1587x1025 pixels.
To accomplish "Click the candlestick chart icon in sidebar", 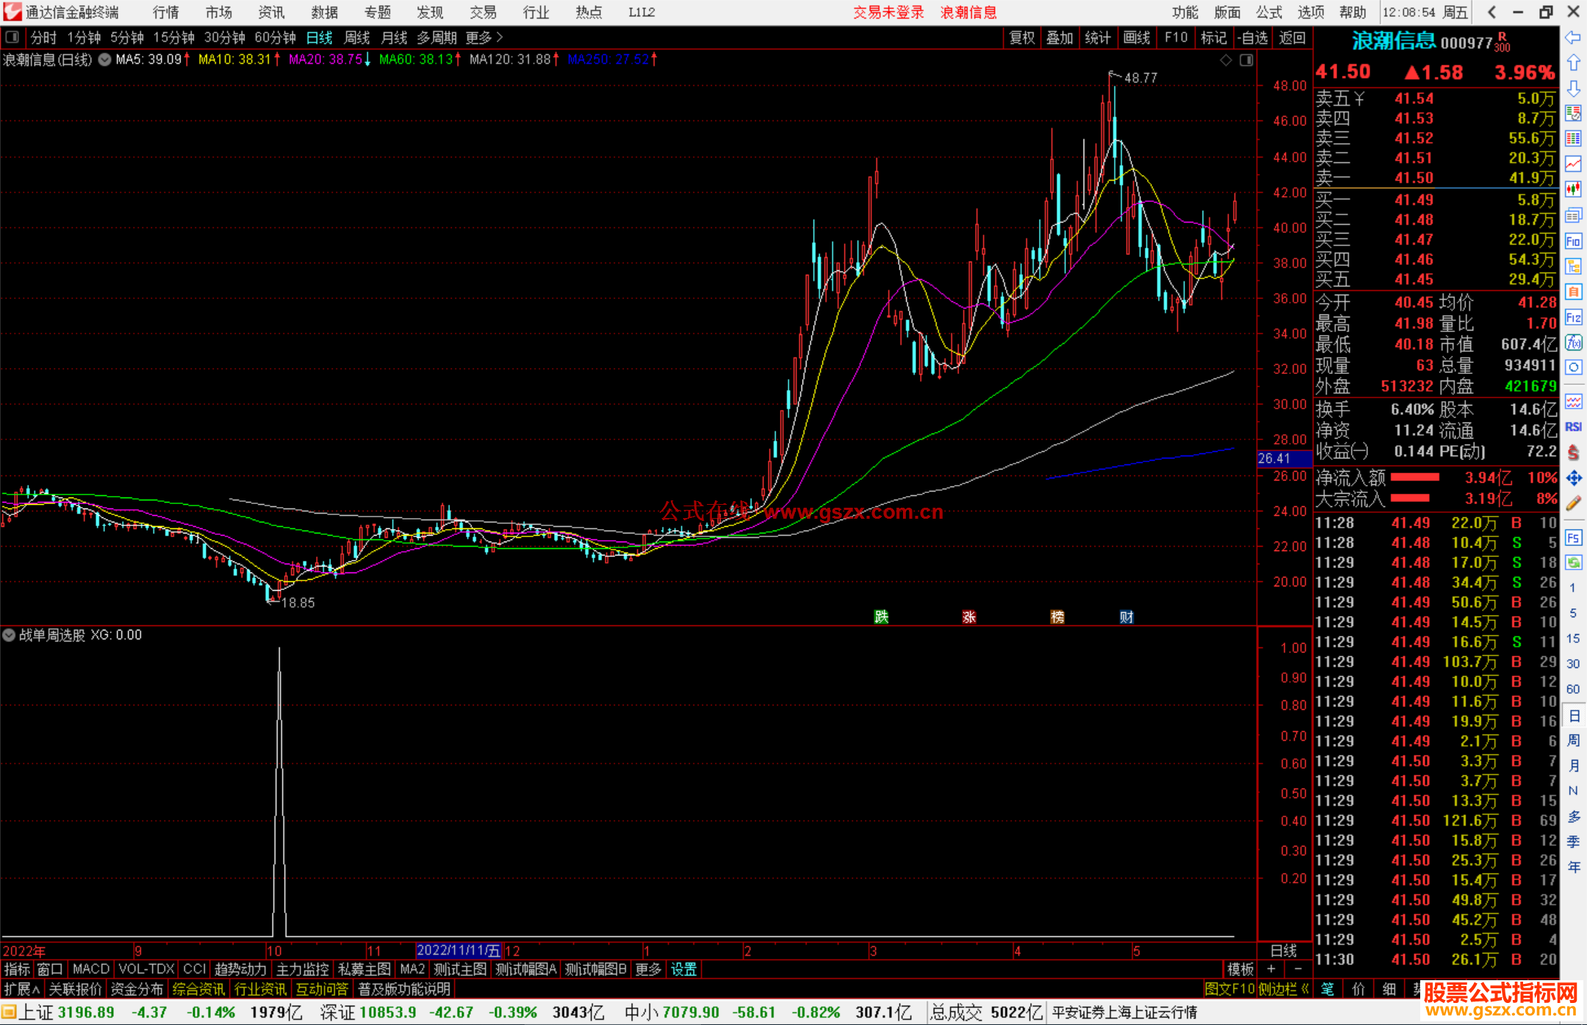I will [x=1573, y=190].
